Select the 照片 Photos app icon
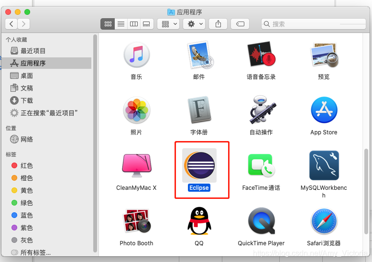 click(137, 110)
